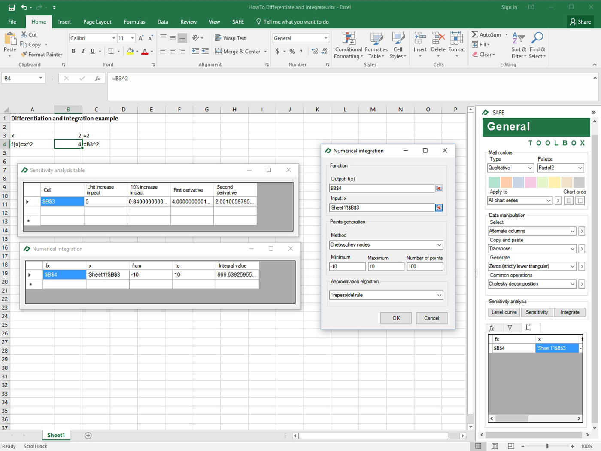Open the Palette Pastel2 dropdown

click(x=580, y=168)
